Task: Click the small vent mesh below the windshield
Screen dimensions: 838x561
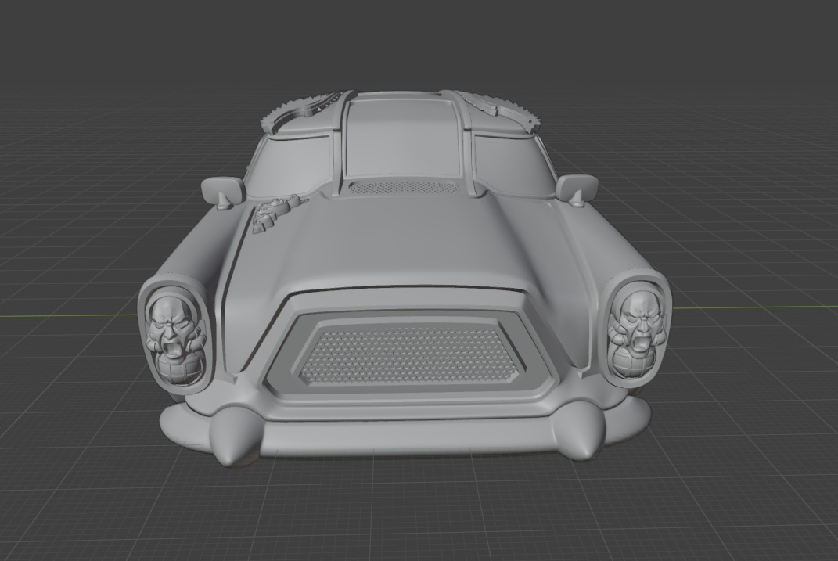Action: tap(401, 188)
